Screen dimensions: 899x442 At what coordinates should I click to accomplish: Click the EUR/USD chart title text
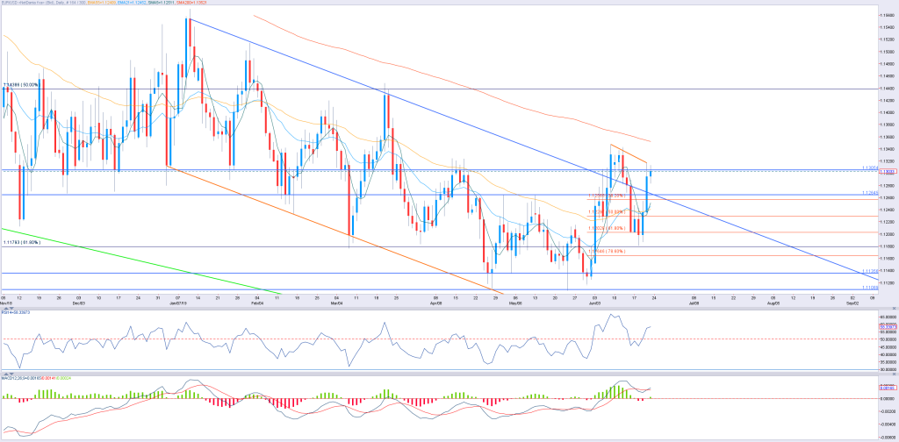coord(43,3)
